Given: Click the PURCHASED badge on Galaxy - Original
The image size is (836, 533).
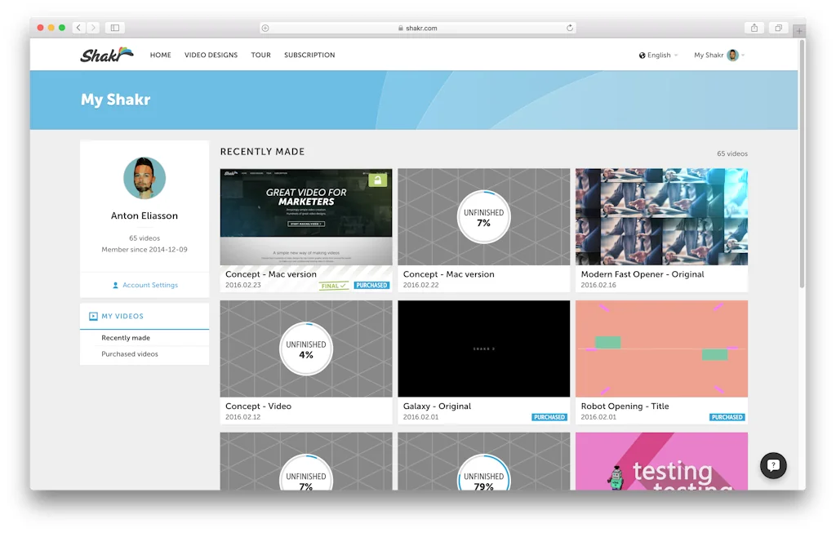Looking at the screenshot, I should pos(549,416).
